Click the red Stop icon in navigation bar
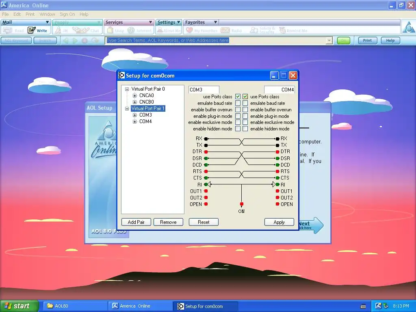This screenshot has height=312, width=416. click(84, 41)
